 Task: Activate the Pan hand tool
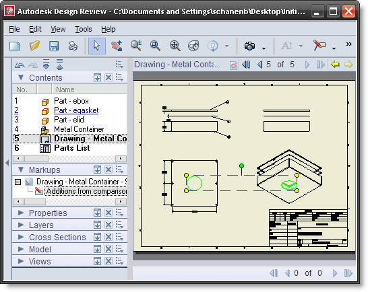point(117,46)
